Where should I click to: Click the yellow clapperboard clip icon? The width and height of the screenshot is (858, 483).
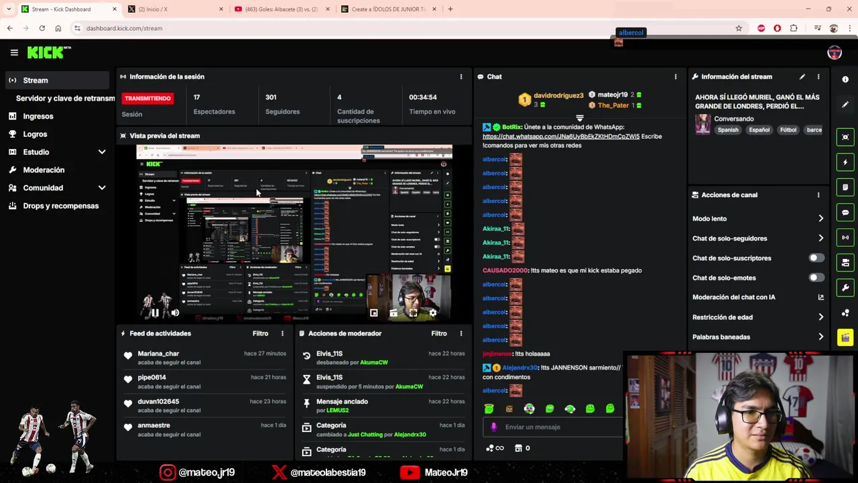point(845,337)
